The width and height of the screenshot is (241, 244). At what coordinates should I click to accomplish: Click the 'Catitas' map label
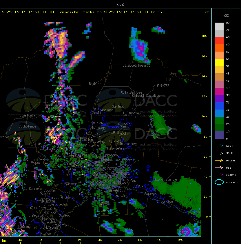[150, 194]
